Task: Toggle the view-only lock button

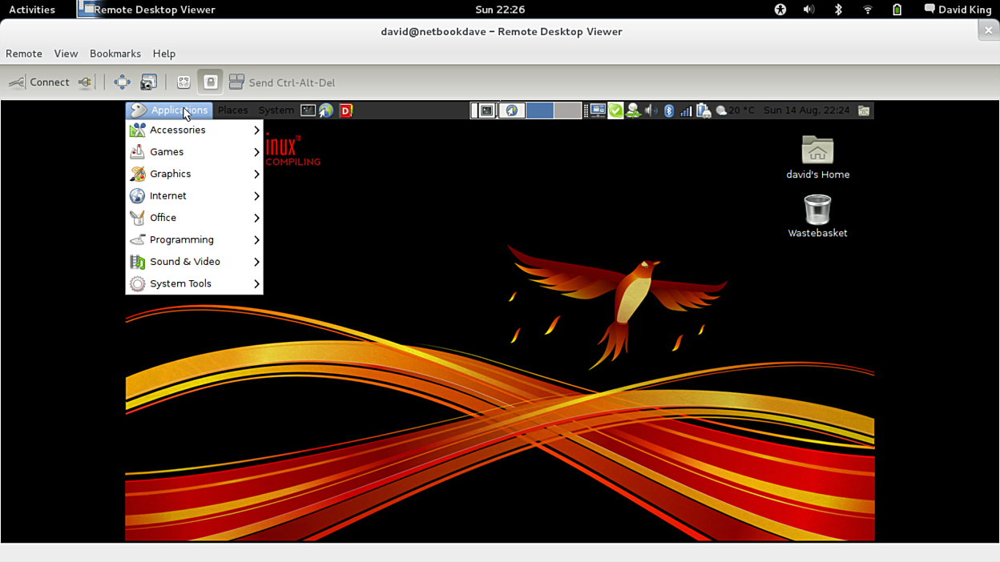Action: coord(210,82)
